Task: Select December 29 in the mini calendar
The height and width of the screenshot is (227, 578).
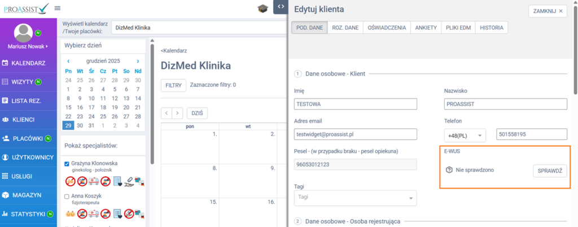Action: (x=68, y=125)
